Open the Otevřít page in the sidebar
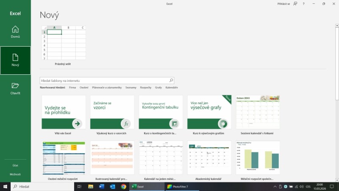 coord(15,89)
